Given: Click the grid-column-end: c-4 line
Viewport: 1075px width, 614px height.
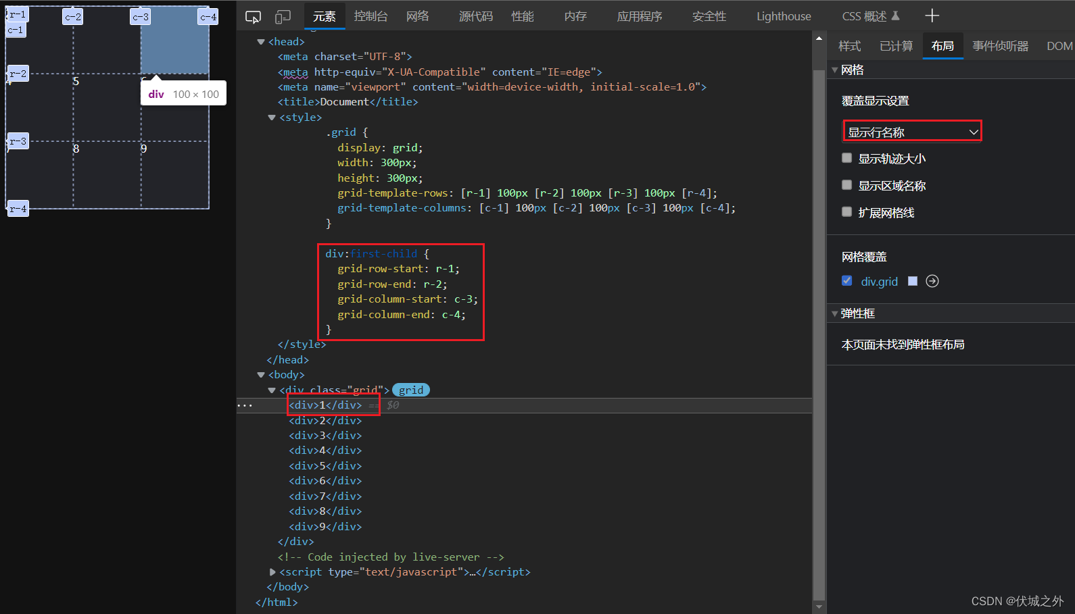Looking at the screenshot, I should click(402, 315).
